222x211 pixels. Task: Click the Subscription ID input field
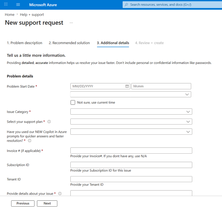pos(131,165)
